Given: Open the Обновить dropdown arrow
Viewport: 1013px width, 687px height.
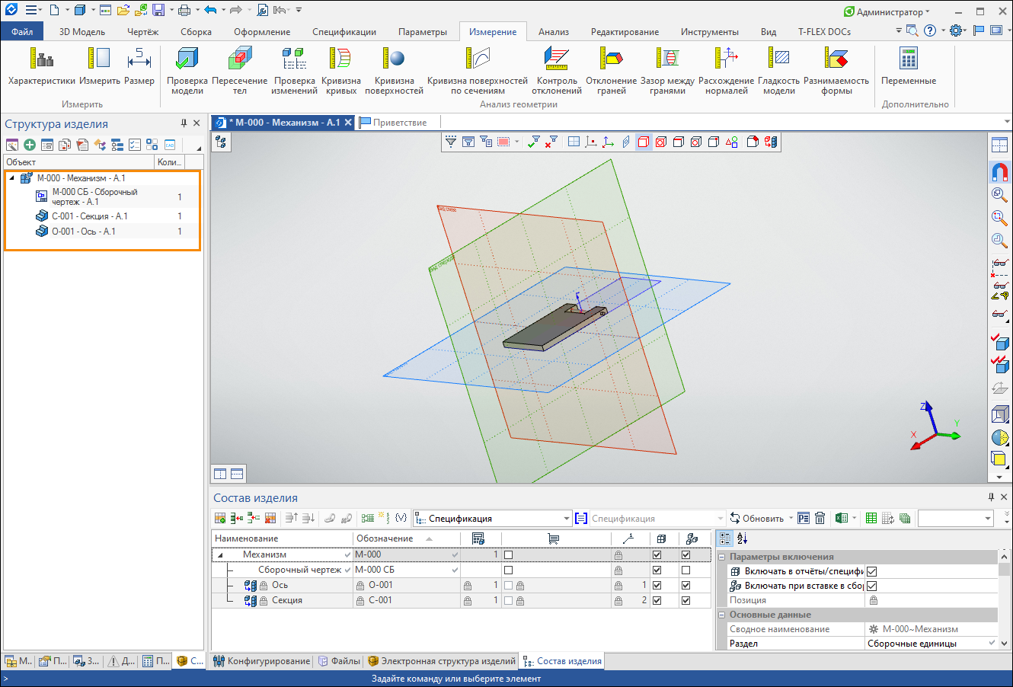Looking at the screenshot, I should tap(791, 519).
